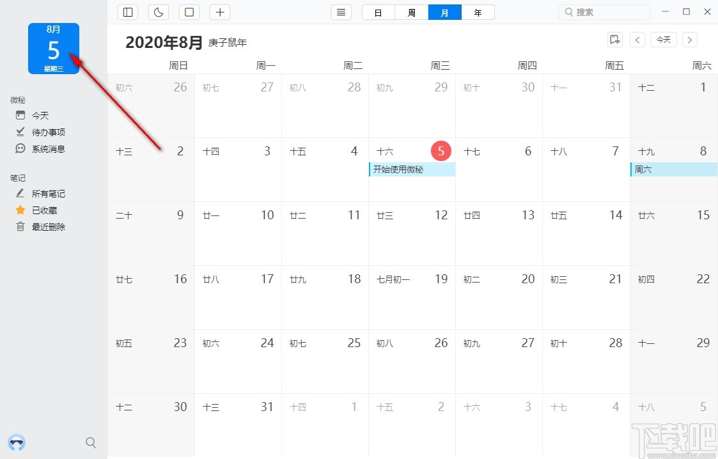The height and width of the screenshot is (459, 718).
Task: Open the 开始使用微秘 event
Action: pyautogui.click(x=412, y=169)
